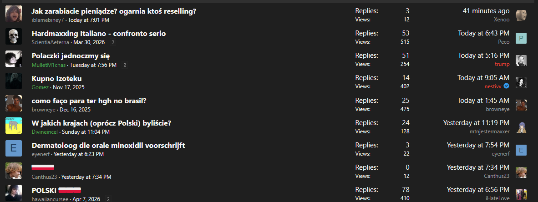Click iblamebiney7's avatar thumbnail
Viewport: 538px width, 202px height.
point(14,14)
